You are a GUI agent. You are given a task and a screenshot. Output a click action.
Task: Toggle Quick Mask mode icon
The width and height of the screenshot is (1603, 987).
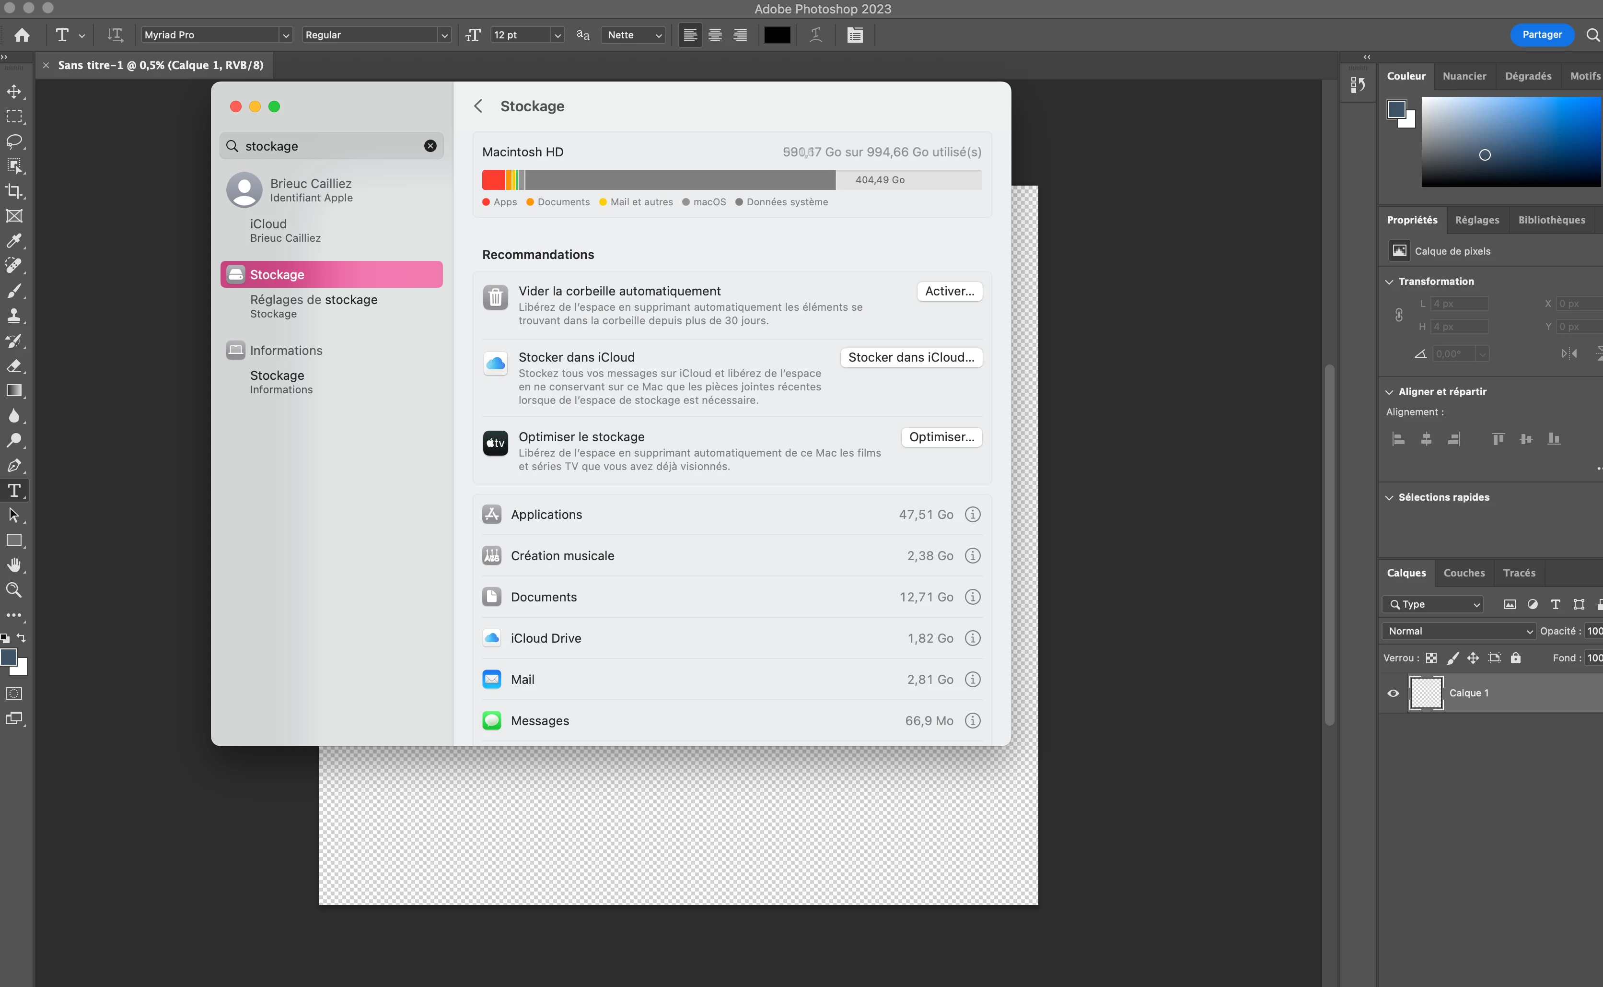pyautogui.click(x=14, y=694)
